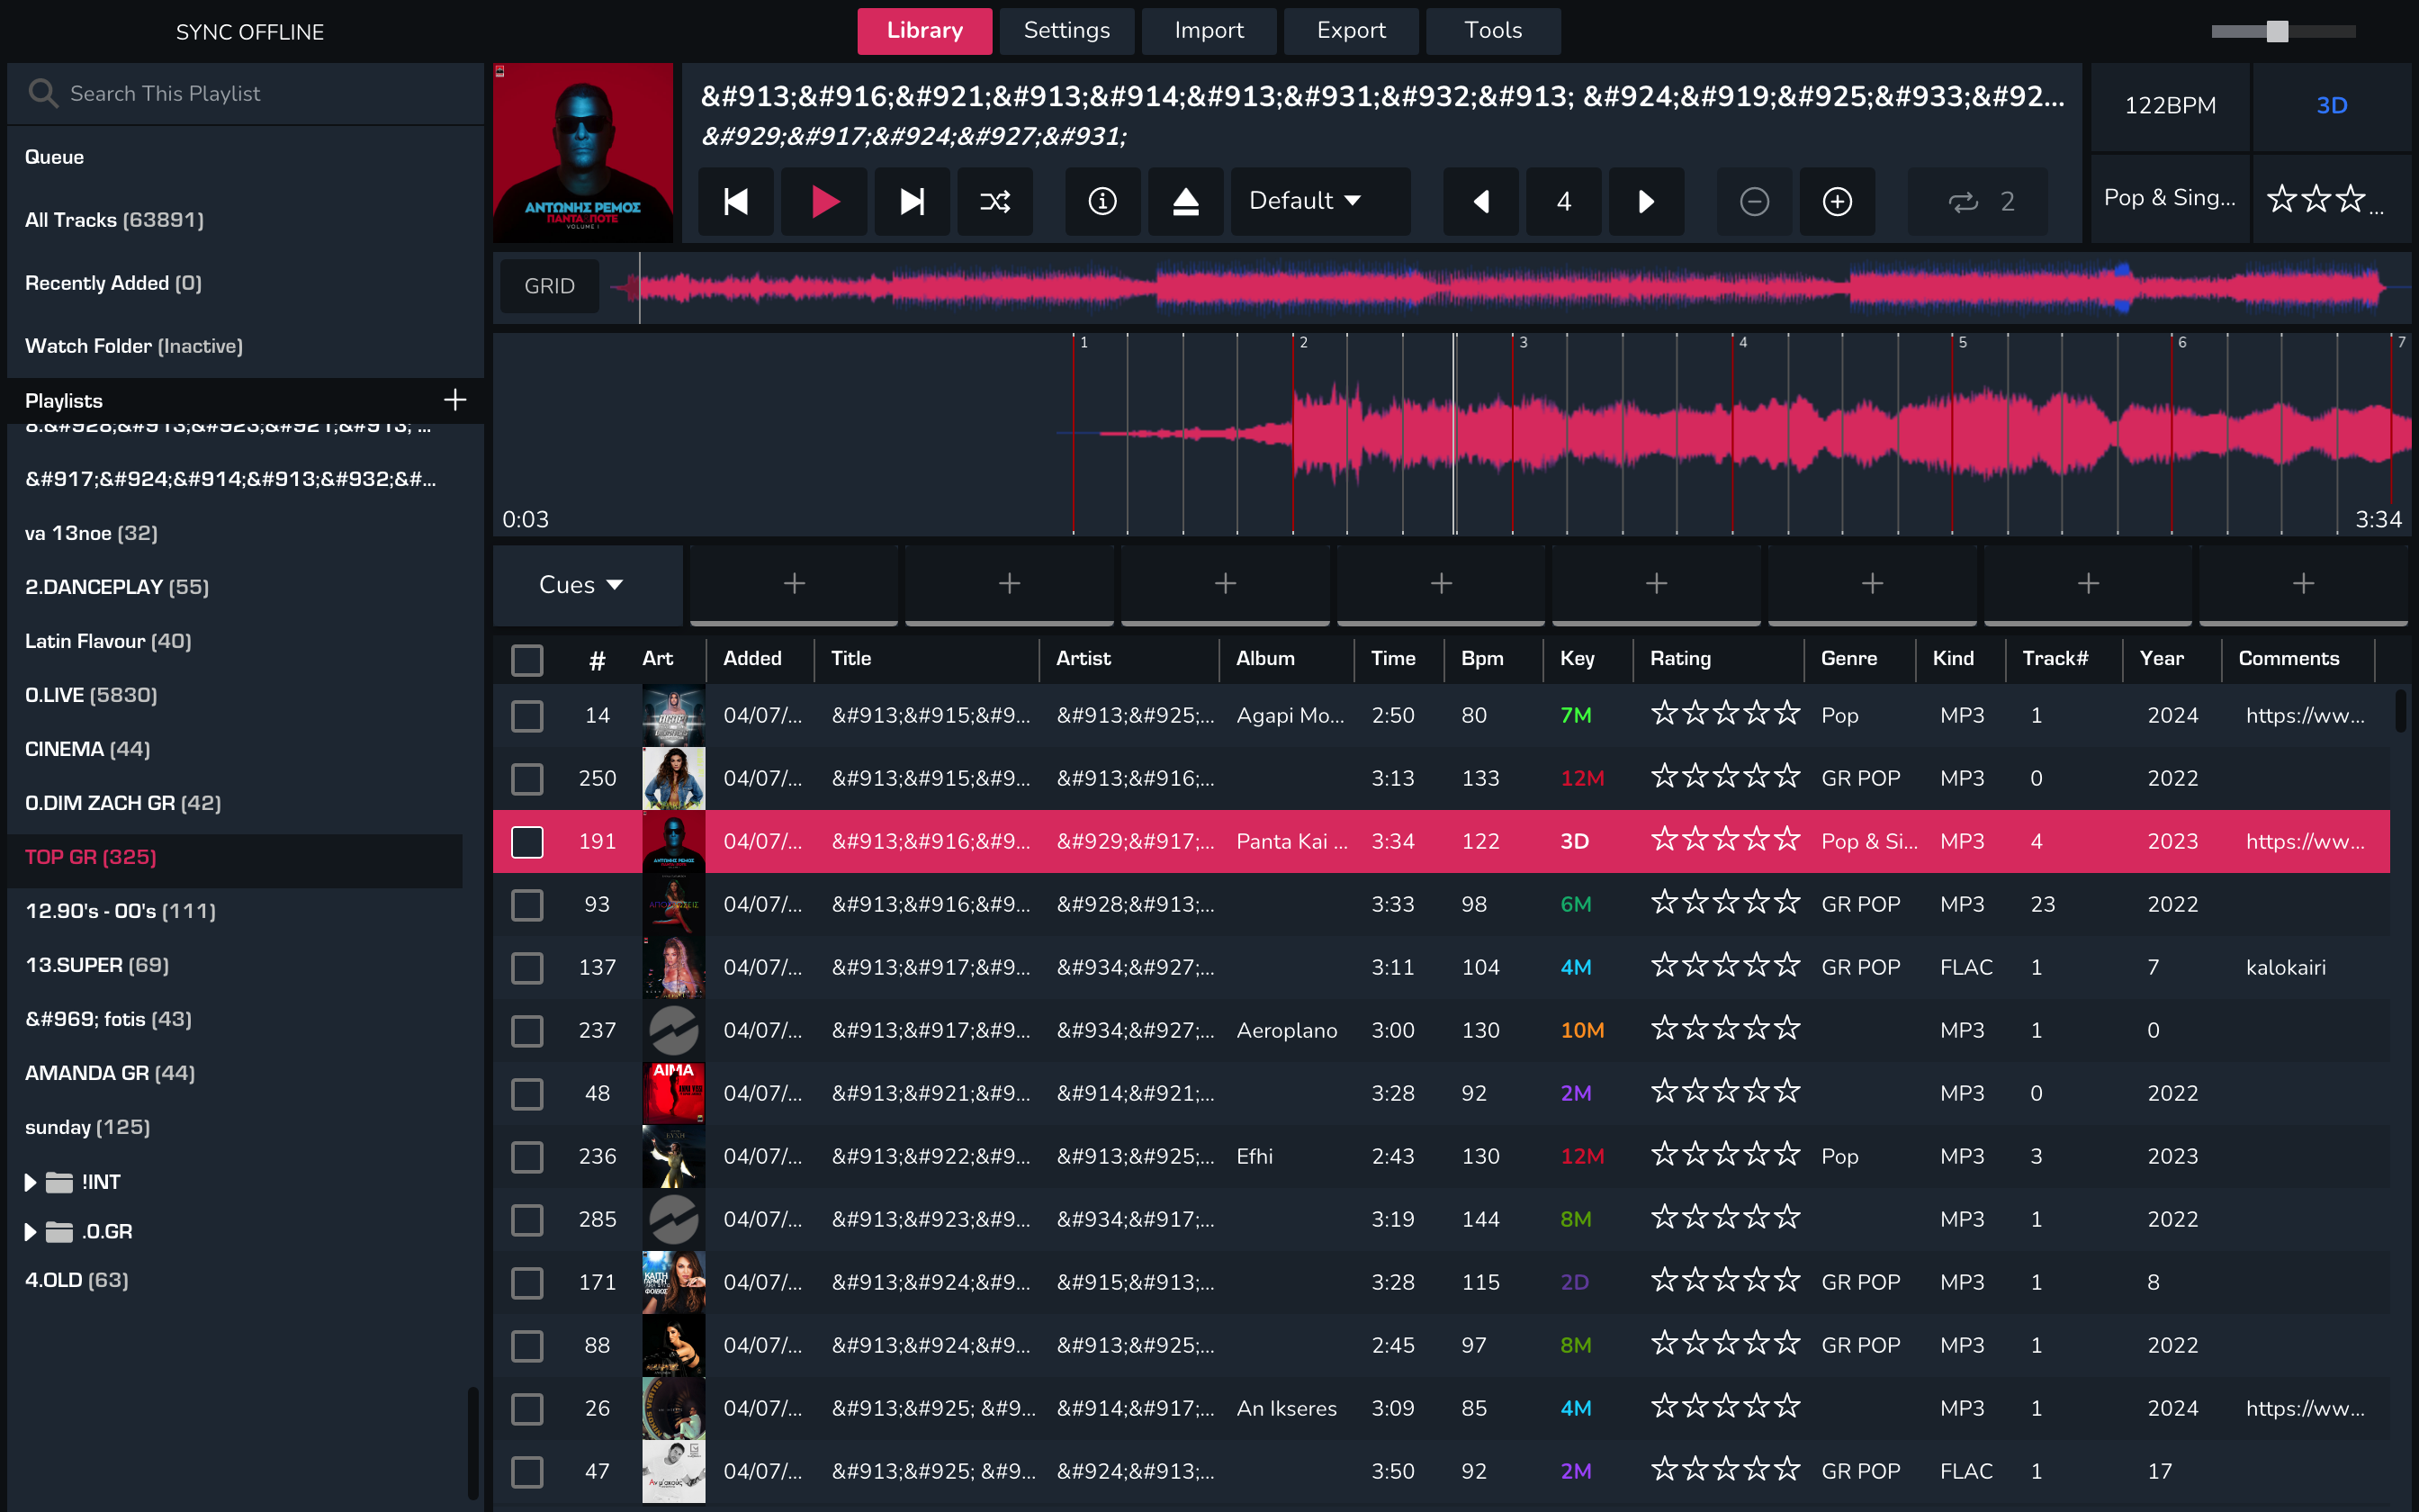Add a new playlist with plus icon

(454, 400)
